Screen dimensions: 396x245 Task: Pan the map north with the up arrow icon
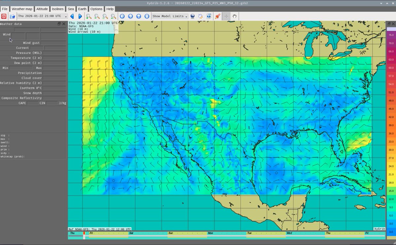(x=139, y=16)
